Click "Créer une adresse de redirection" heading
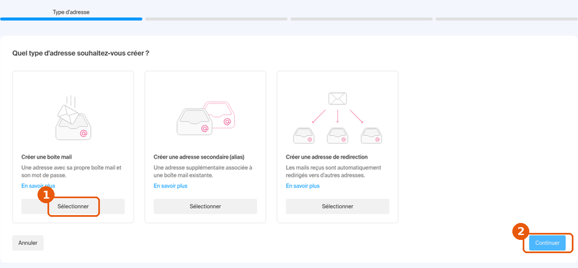 pyautogui.click(x=327, y=157)
